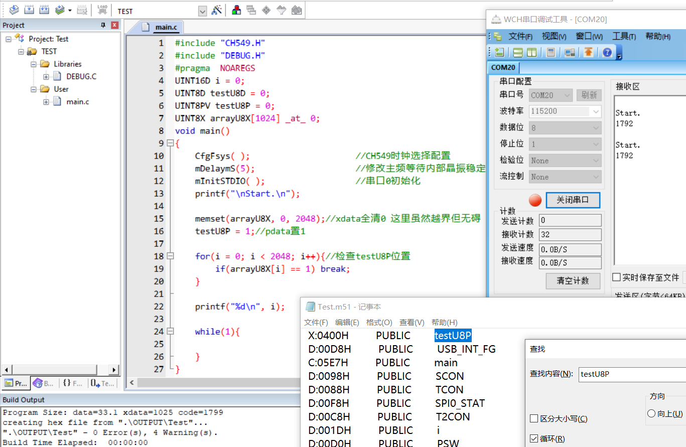Open Options for Target magic wand icon
This screenshot has height=447, width=686.
[x=216, y=10]
